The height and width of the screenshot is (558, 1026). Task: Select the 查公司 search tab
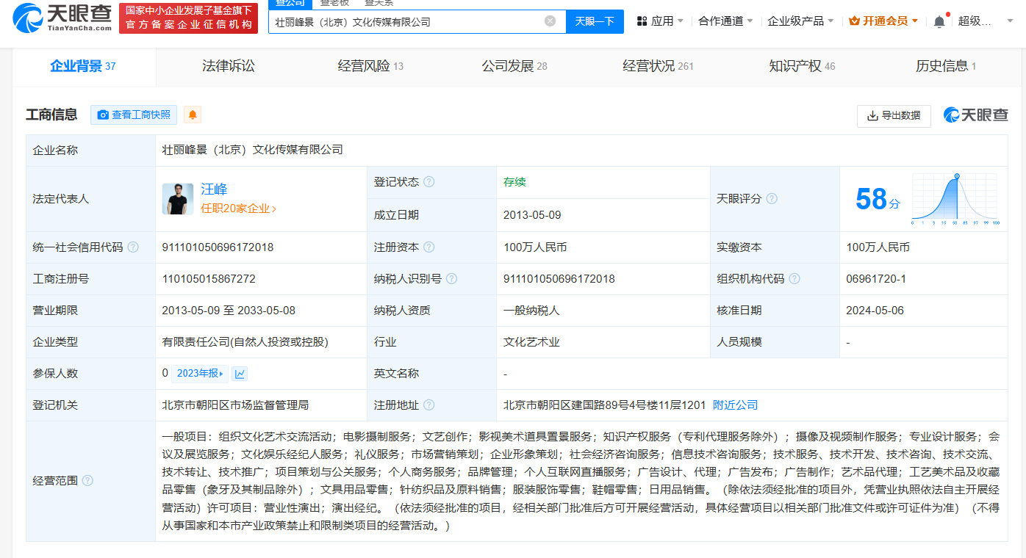point(290,3)
